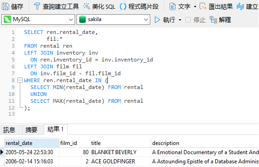
Task: Click the Export Result (匯出結果) label
Action: coord(221,6)
